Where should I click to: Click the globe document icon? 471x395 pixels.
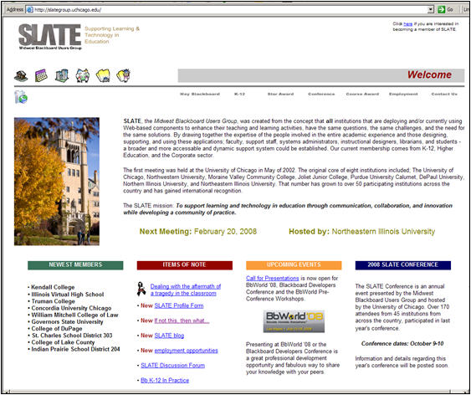click(21, 97)
